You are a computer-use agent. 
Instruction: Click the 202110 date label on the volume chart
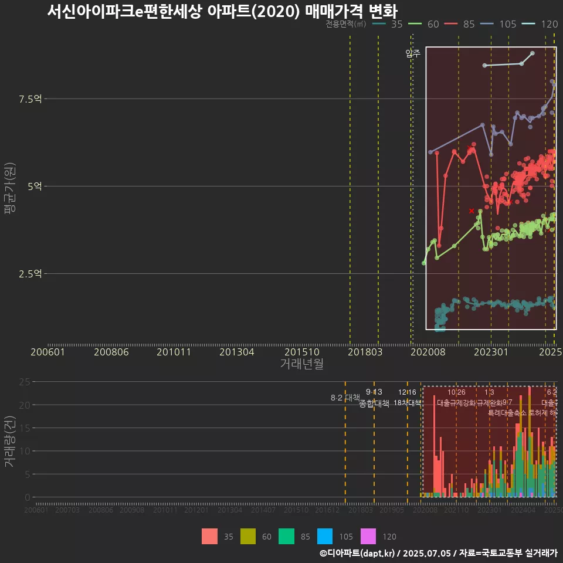tap(456, 510)
